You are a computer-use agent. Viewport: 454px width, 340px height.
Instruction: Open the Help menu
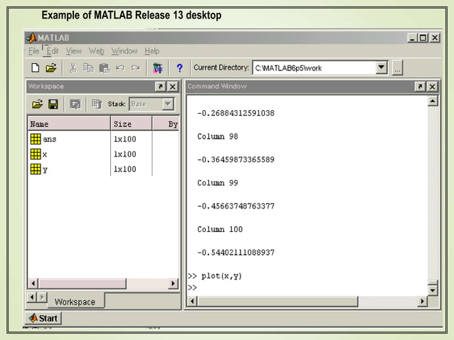[x=152, y=51]
